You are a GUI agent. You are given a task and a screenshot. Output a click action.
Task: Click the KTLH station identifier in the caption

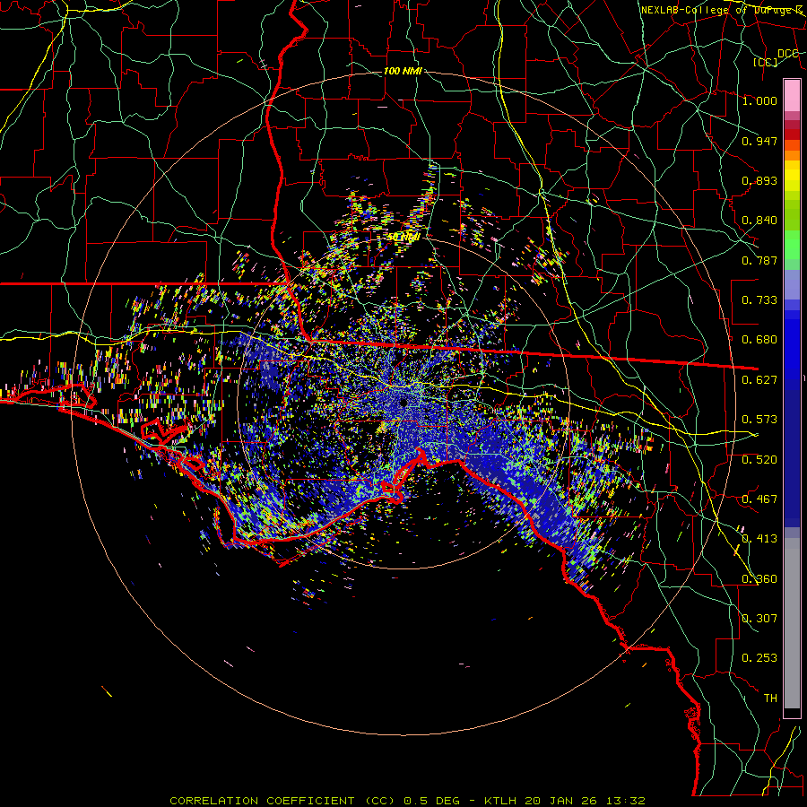502,801
